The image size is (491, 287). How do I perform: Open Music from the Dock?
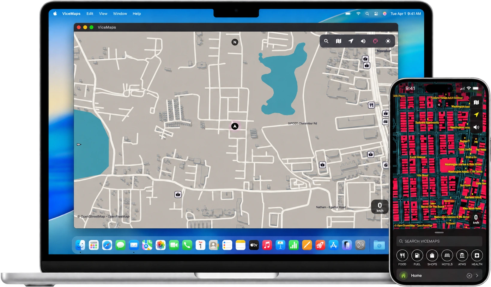pos(267,245)
